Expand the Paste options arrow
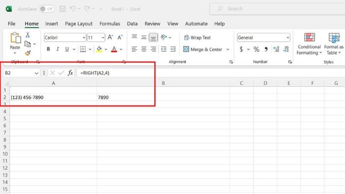The width and height of the screenshot is (345, 194). (15, 53)
